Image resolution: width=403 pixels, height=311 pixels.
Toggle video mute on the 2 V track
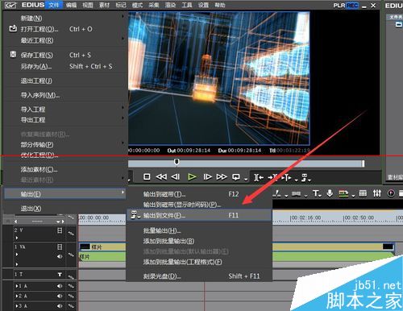[x=60, y=230]
